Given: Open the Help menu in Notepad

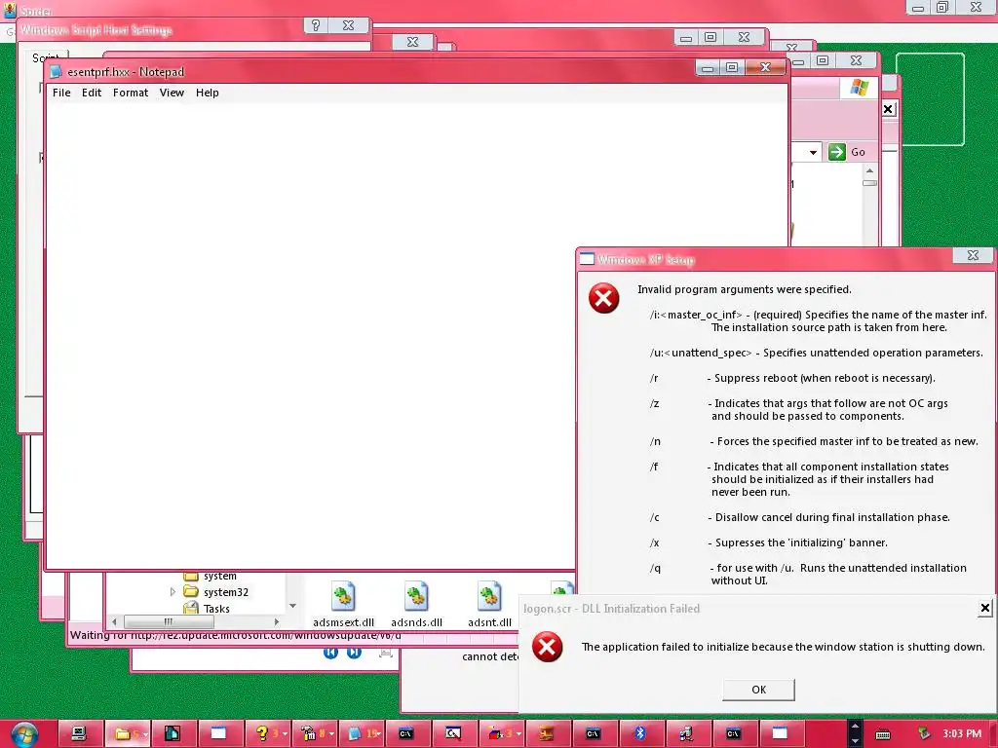Looking at the screenshot, I should click(x=208, y=93).
